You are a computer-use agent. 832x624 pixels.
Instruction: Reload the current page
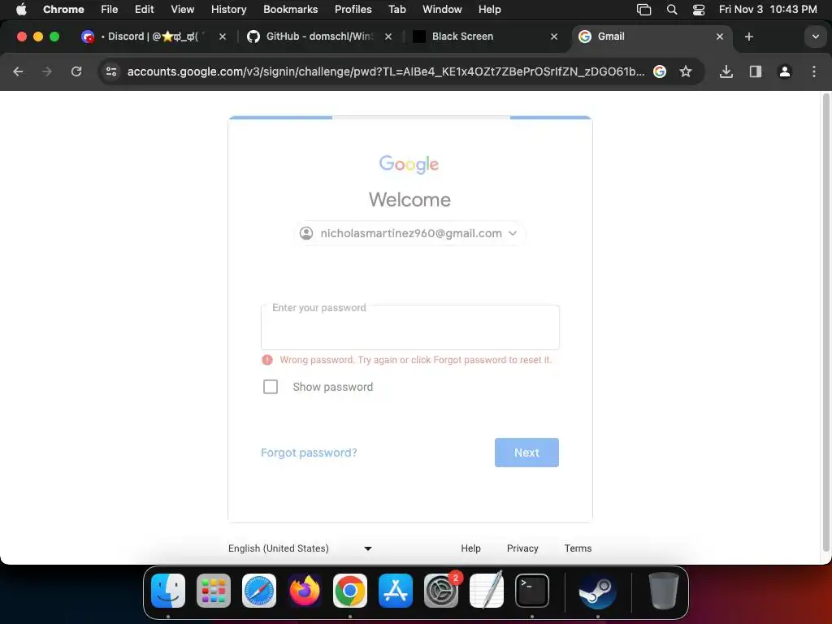(76, 71)
